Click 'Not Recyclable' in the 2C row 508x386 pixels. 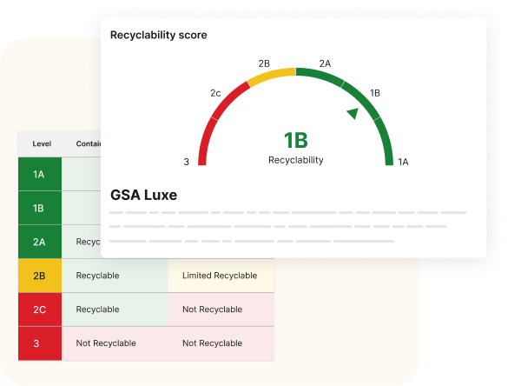[212, 309]
